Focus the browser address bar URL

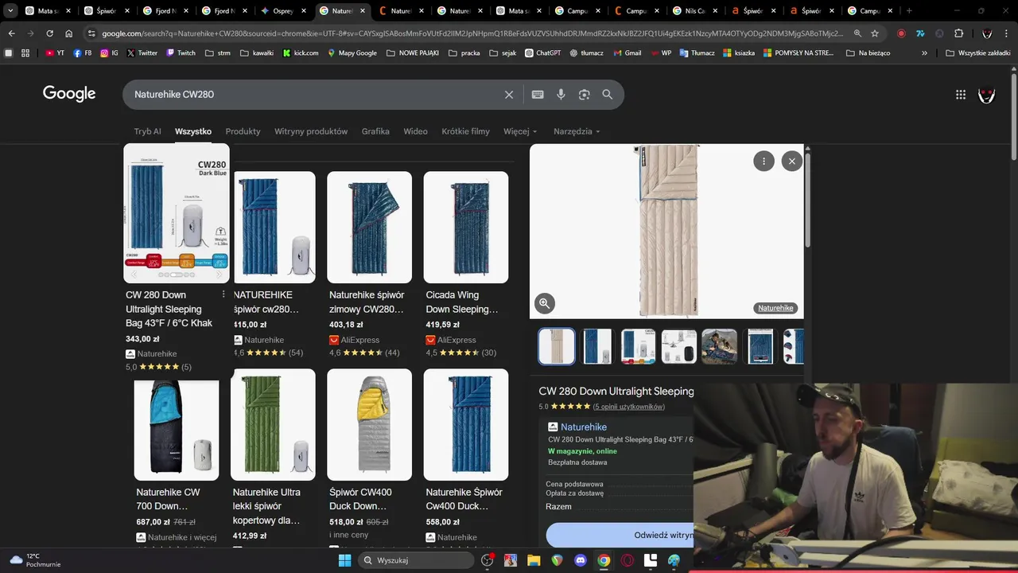(x=472, y=33)
